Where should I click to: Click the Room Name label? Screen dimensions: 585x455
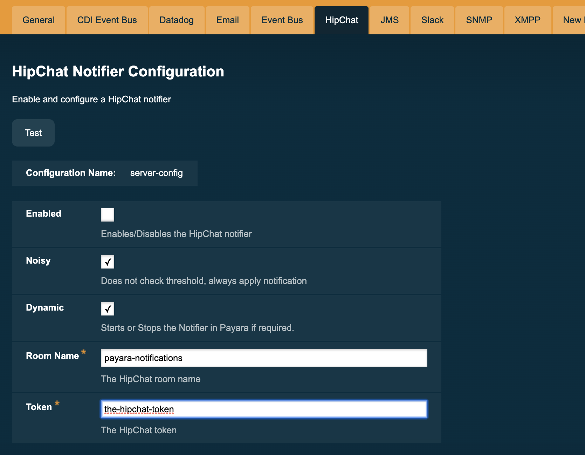[53, 356]
